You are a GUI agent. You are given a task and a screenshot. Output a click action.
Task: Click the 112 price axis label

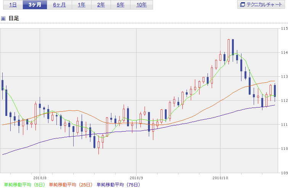[284, 100]
